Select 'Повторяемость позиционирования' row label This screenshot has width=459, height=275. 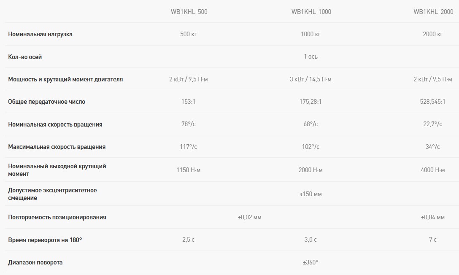[57, 217]
